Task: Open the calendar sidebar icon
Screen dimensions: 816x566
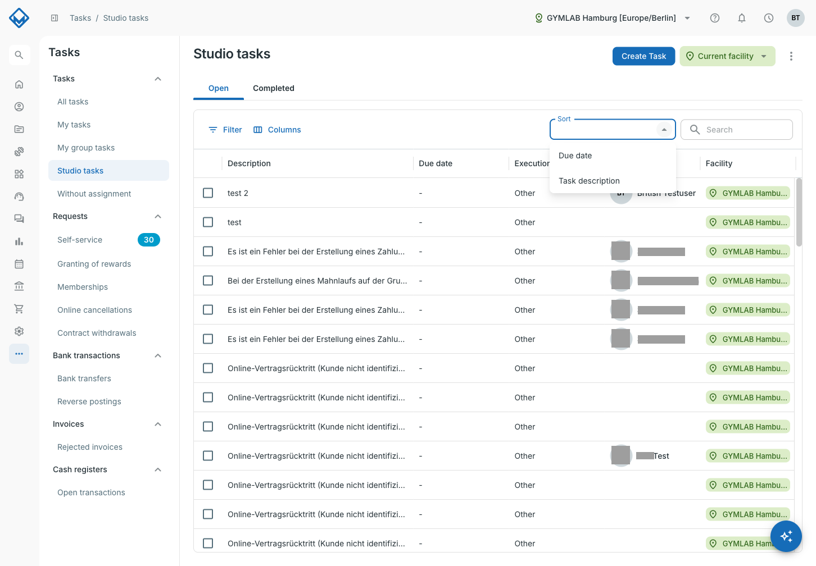Action: [x=19, y=264]
